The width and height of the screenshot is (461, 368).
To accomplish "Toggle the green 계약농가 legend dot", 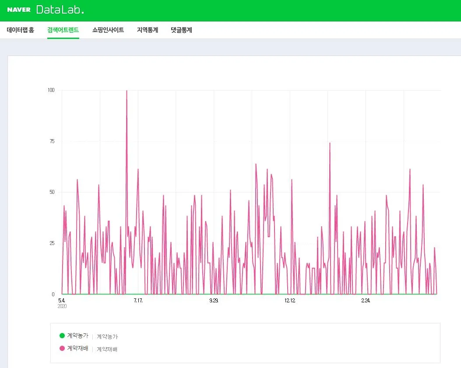I will pos(62,335).
